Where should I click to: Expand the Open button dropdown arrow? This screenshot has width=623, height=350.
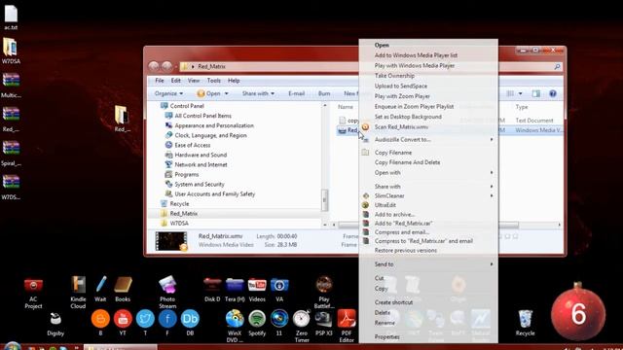tap(227, 93)
